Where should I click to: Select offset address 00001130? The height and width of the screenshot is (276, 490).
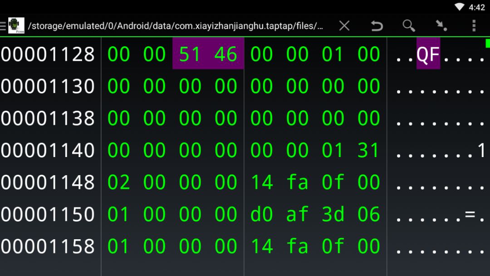click(48, 86)
